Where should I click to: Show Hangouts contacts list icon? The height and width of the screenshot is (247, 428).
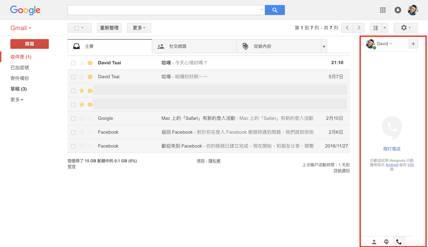click(374, 242)
